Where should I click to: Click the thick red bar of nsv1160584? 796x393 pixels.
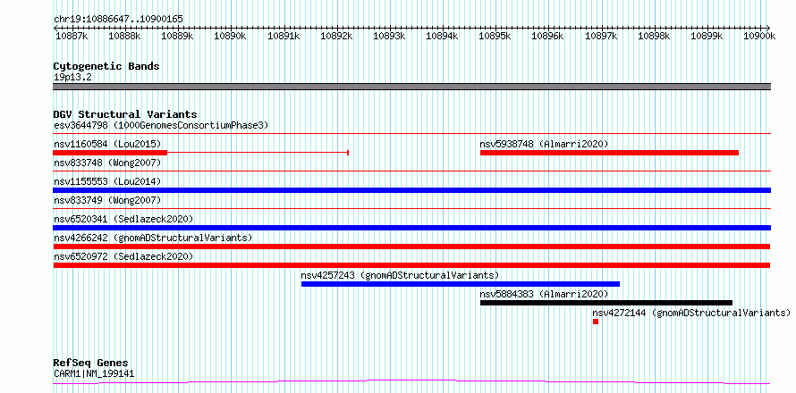(x=110, y=153)
